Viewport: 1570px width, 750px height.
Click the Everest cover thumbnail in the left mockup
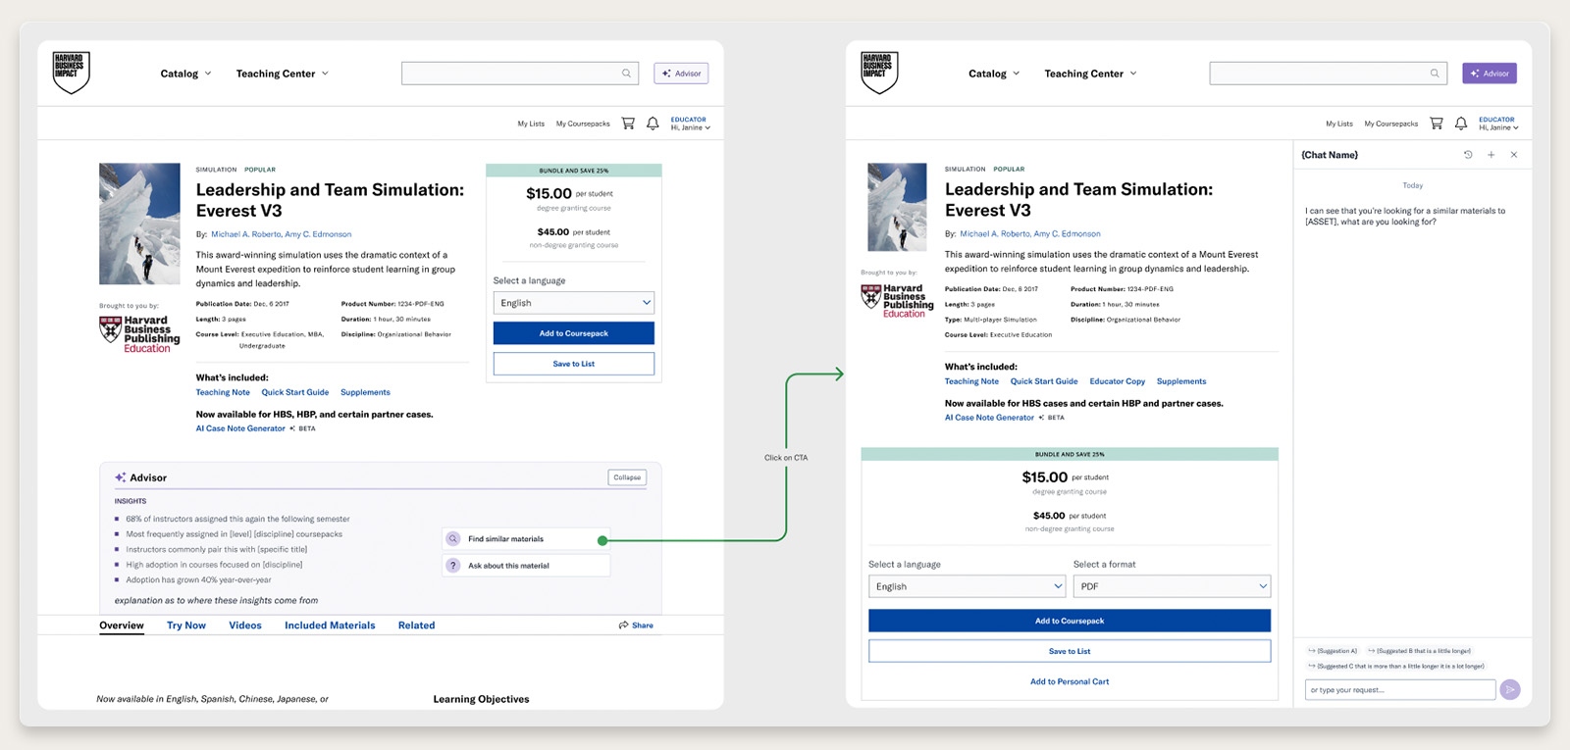(139, 224)
